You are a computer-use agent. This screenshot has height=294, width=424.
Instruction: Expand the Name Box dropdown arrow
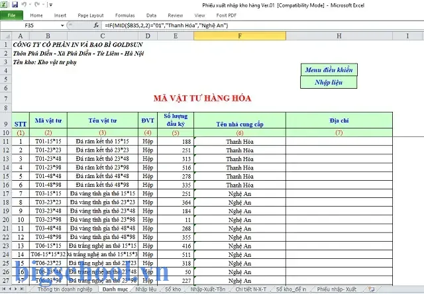[62, 25]
